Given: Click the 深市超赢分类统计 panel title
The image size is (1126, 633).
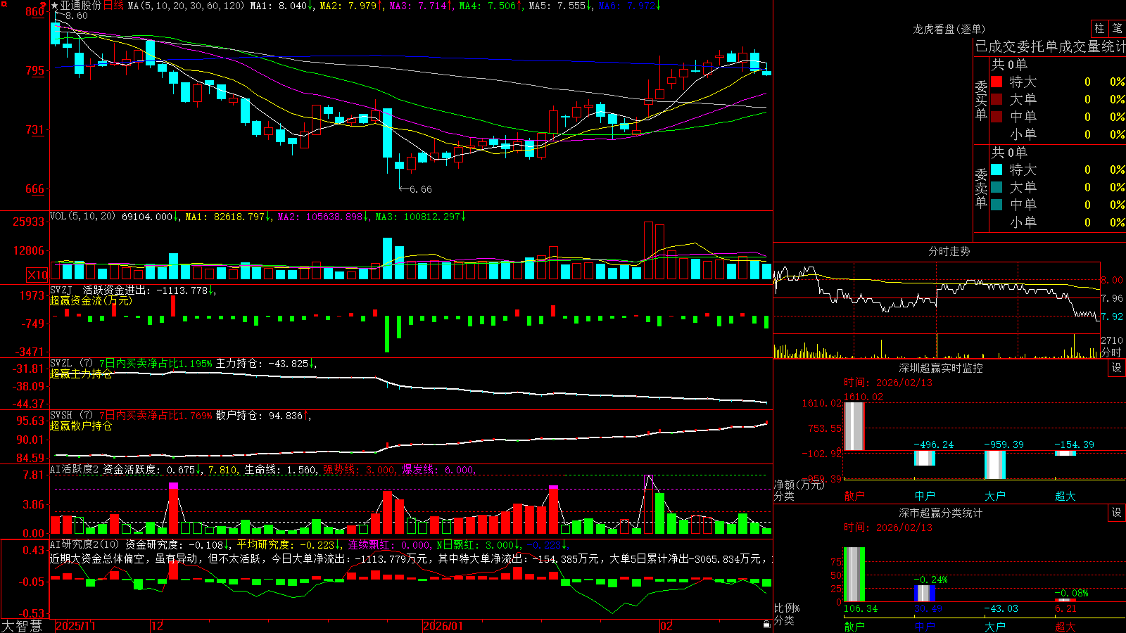Looking at the screenshot, I should 941,513.
